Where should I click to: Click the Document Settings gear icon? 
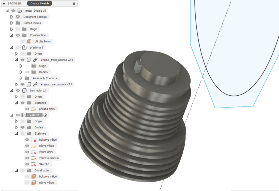click(18, 17)
